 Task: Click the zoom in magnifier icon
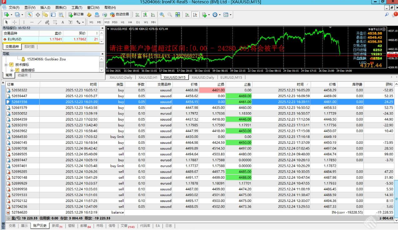[x=162, y=15]
